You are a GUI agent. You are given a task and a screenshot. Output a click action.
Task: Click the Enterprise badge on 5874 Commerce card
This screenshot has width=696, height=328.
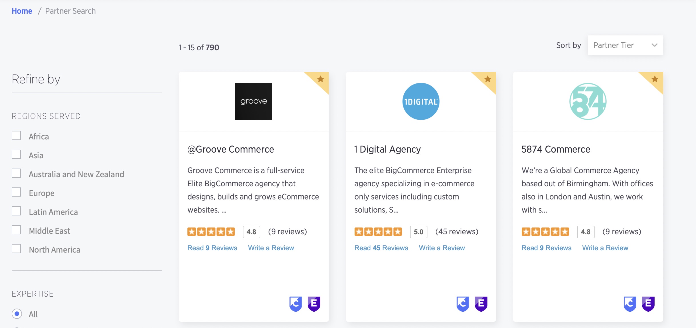(649, 304)
